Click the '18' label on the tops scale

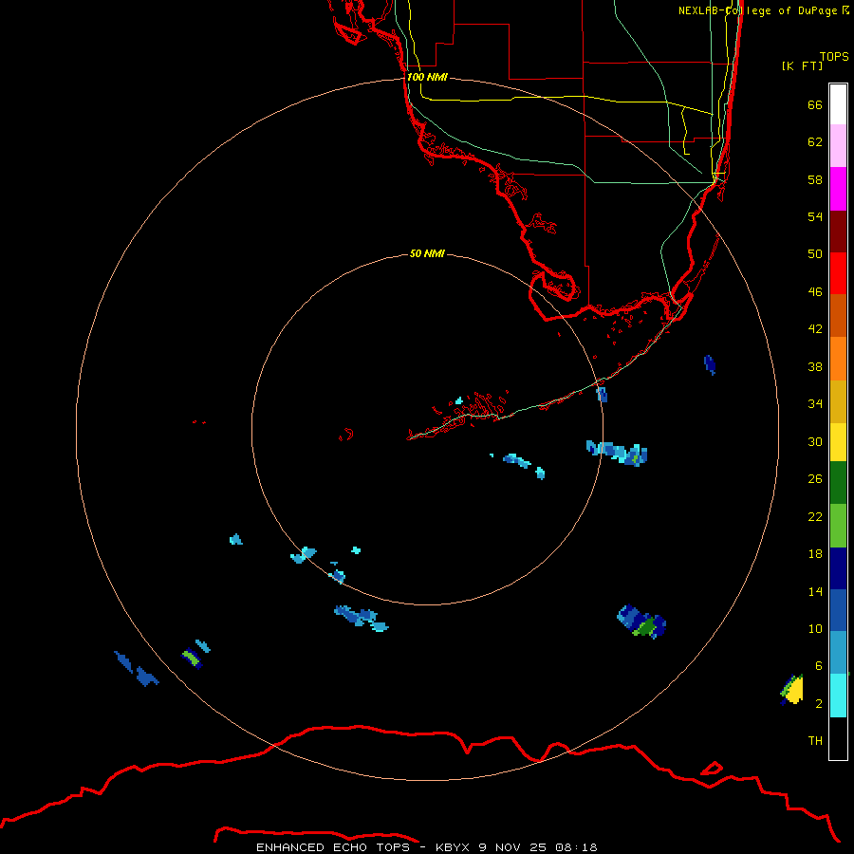(815, 554)
